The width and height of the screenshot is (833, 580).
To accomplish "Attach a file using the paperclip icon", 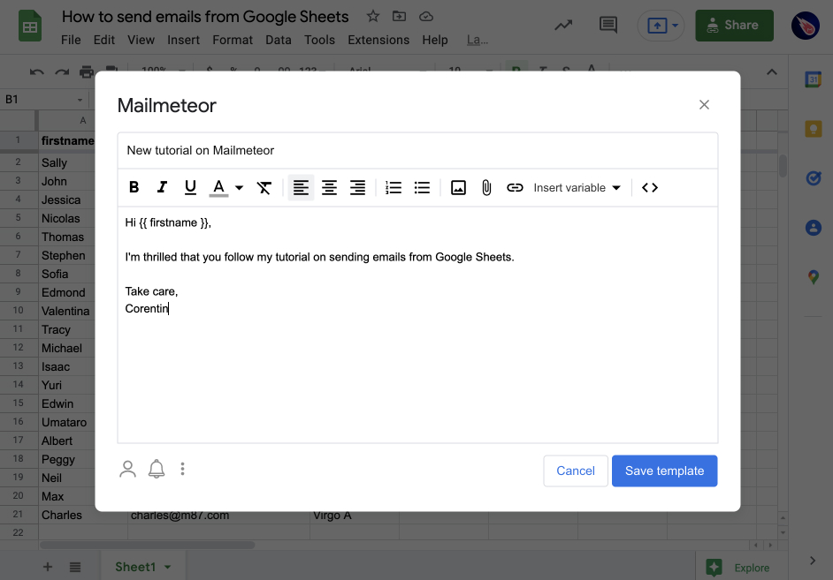I will coord(485,187).
